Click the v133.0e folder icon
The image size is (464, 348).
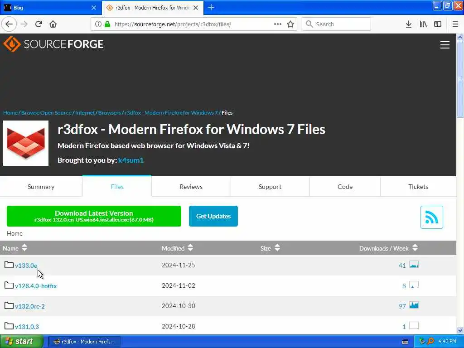(x=9, y=265)
